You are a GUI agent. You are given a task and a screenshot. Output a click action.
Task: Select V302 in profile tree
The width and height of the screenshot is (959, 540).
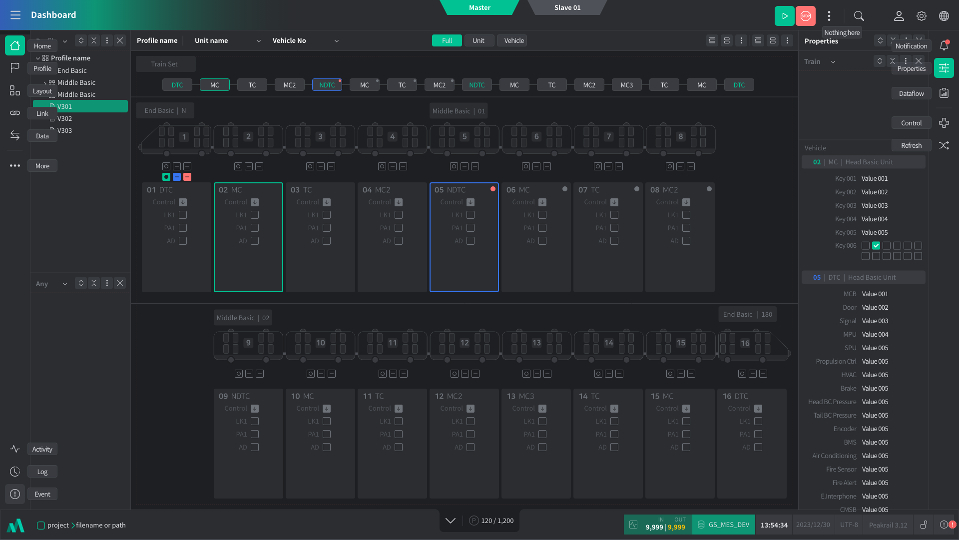pyautogui.click(x=65, y=118)
